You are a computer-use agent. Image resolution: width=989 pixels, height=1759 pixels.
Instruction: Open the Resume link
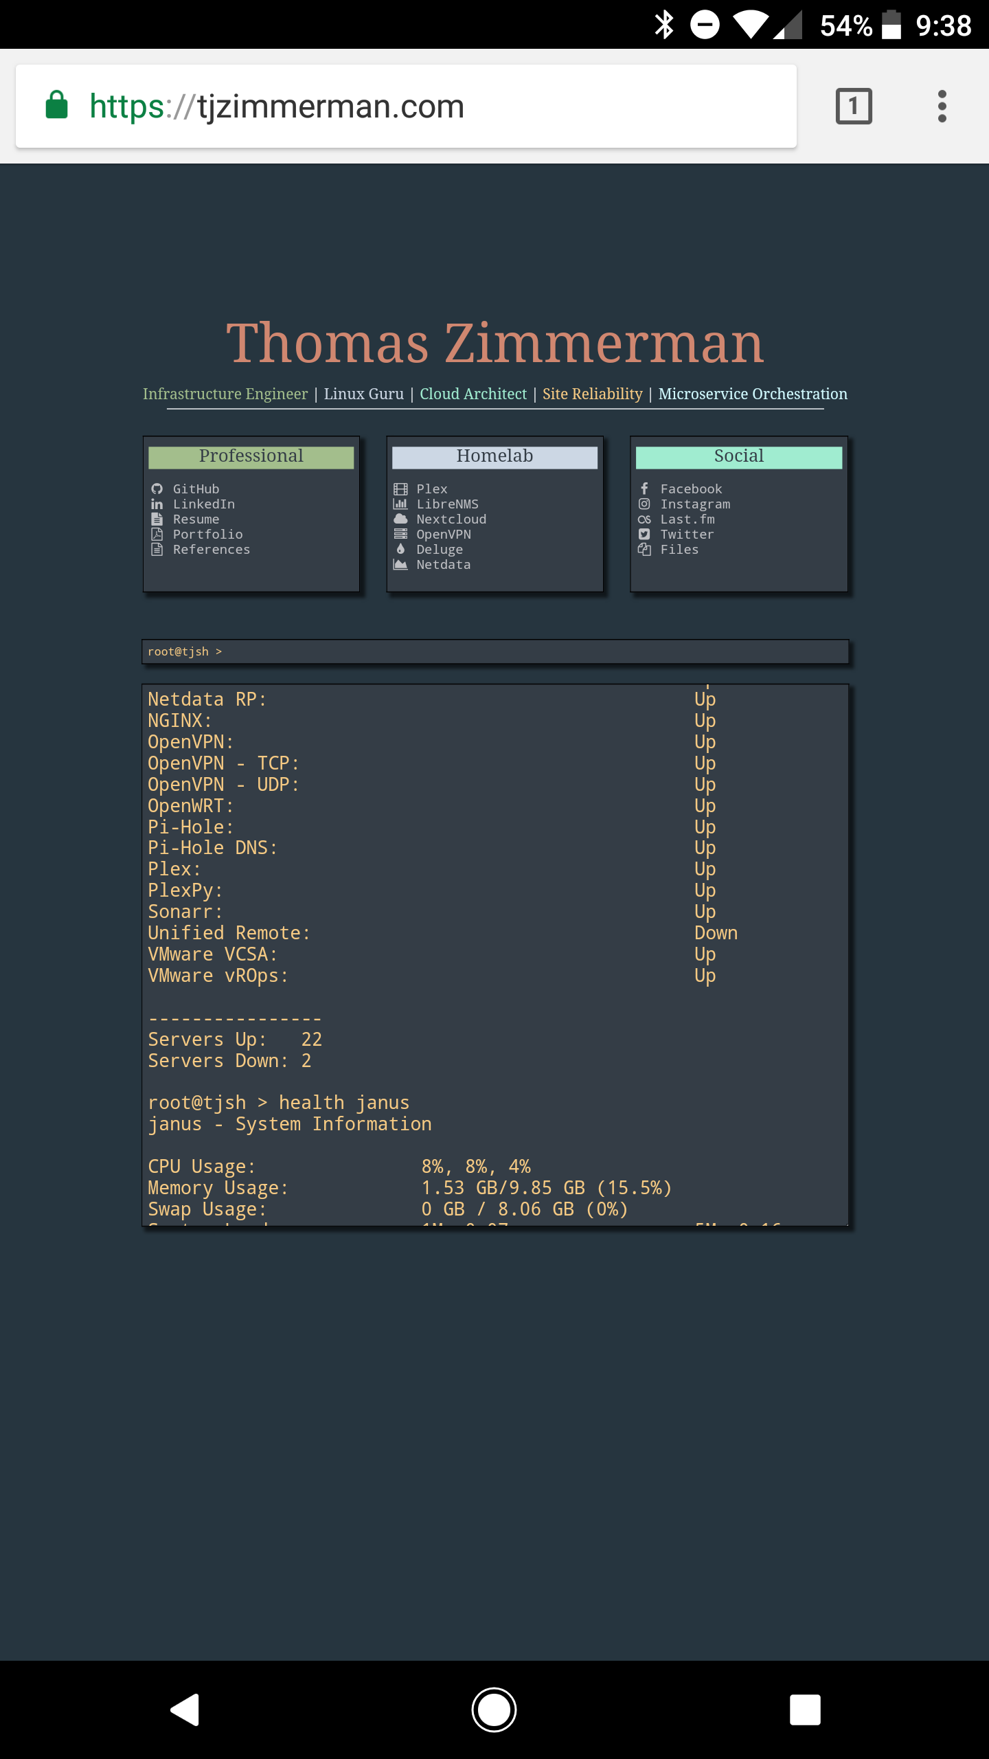point(196,519)
